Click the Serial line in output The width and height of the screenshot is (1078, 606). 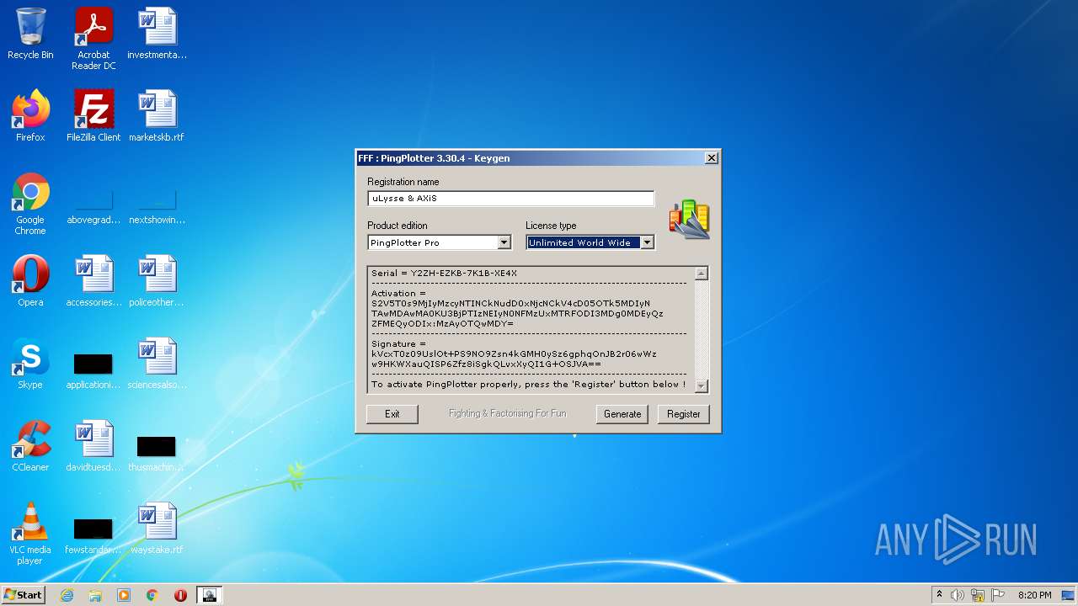pos(445,274)
